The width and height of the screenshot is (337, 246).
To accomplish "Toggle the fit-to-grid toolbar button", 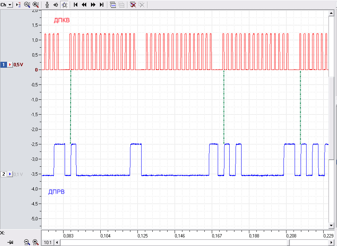I will [x=65, y=5].
